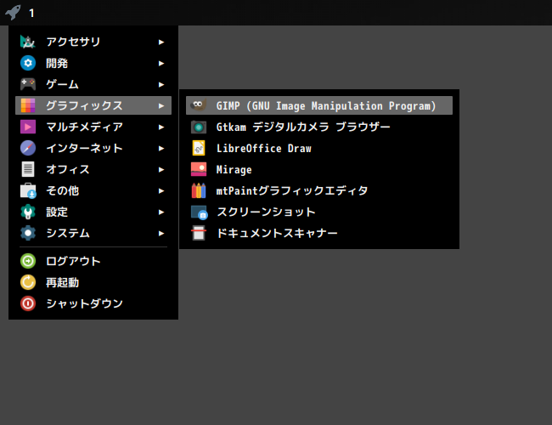Select the グラフィックス menu category
This screenshot has height=425, width=552.
click(x=93, y=105)
